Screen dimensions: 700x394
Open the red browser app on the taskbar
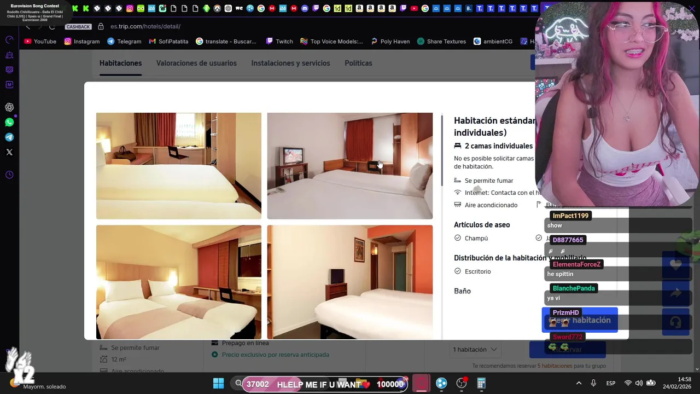[x=421, y=384]
